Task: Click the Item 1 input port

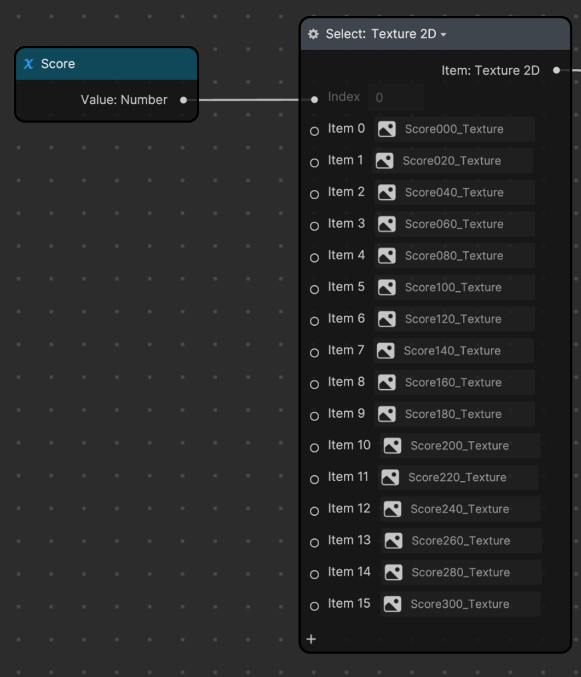Action: (314, 163)
